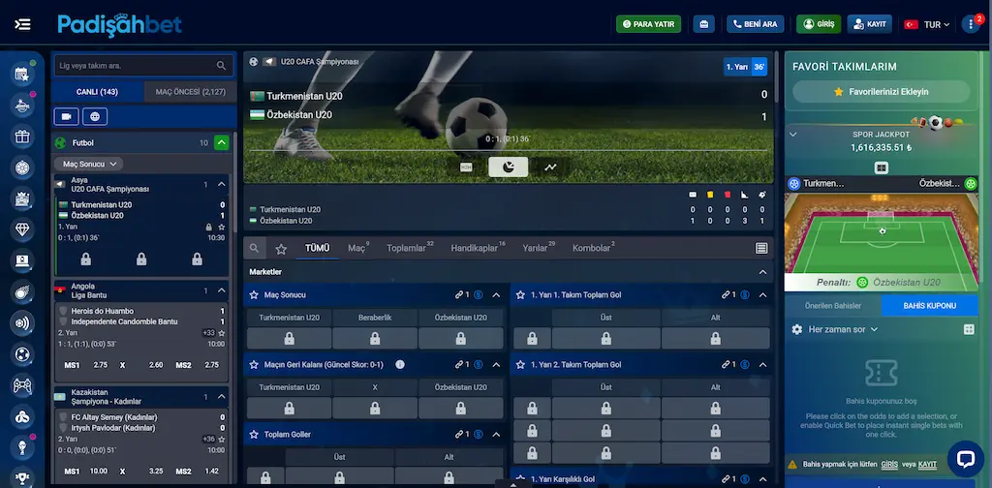The width and height of the screenshot is (992, 488).
Task: Switch market layout with list-view icon
Action: tap(761, 249)
